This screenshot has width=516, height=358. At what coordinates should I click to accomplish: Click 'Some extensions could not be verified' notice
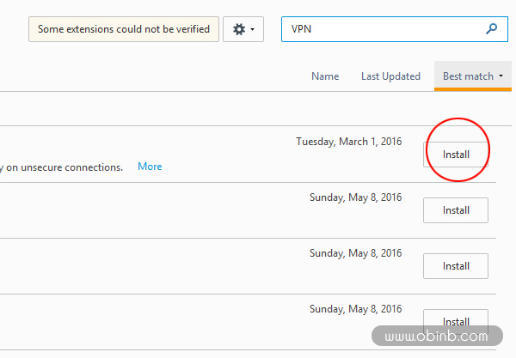124,29
